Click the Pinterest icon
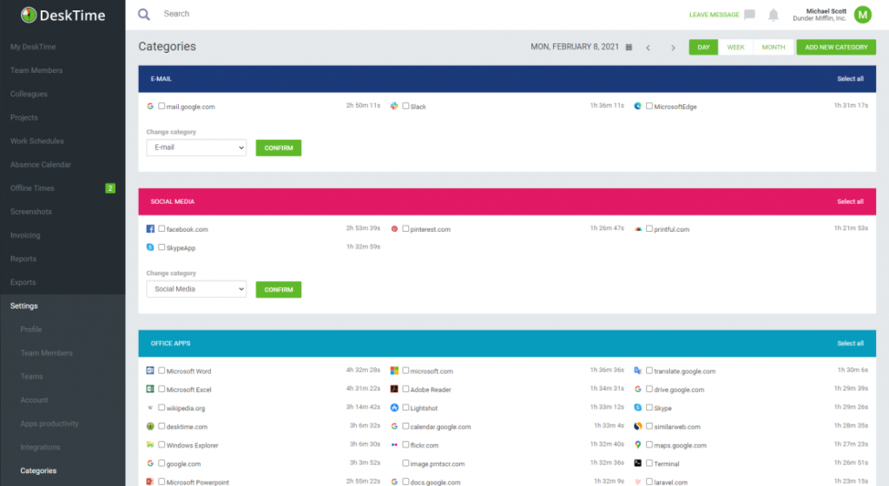The width and height of the screenshot is (889, 486). [x=394, y=229]
